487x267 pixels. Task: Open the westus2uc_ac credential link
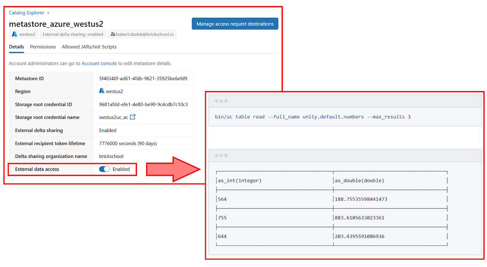(113, 117)
